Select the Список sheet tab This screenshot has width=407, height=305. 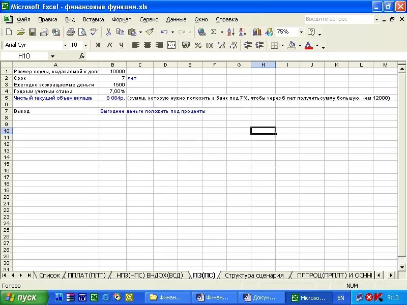pos(49,275)
